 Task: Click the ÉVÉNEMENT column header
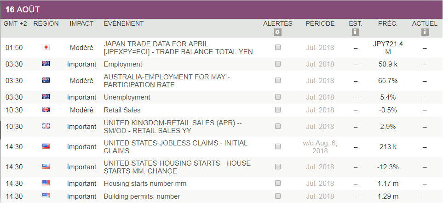point(124,23)
